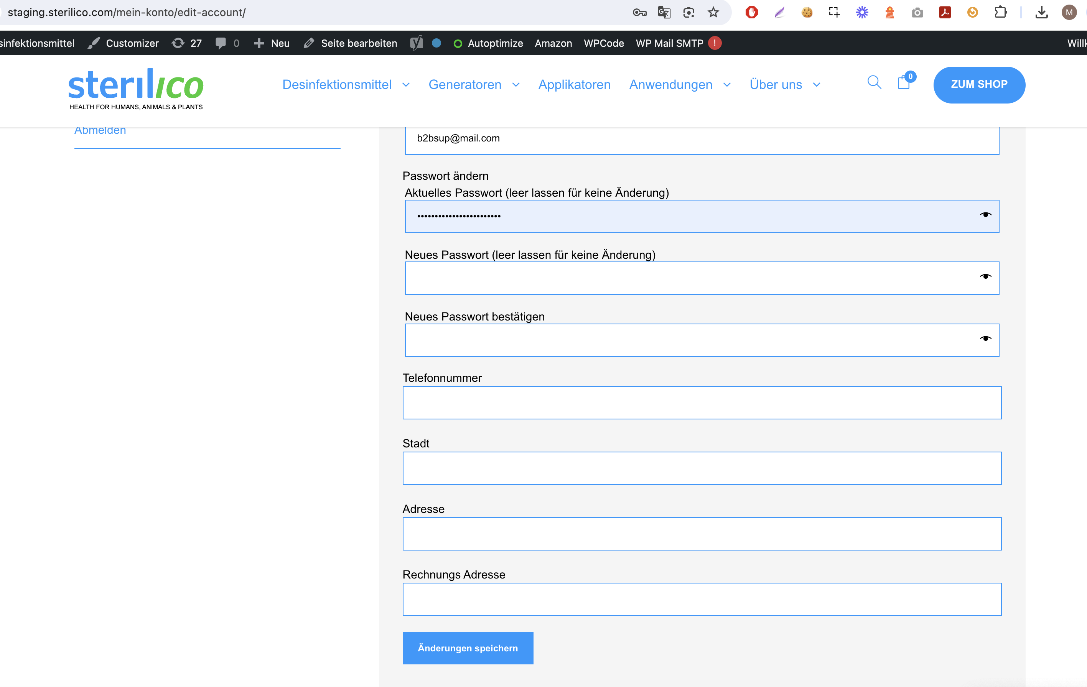1087x687 pixels.
Task: Click the ZUM SHOP button
Action: (x=979, y=85)
